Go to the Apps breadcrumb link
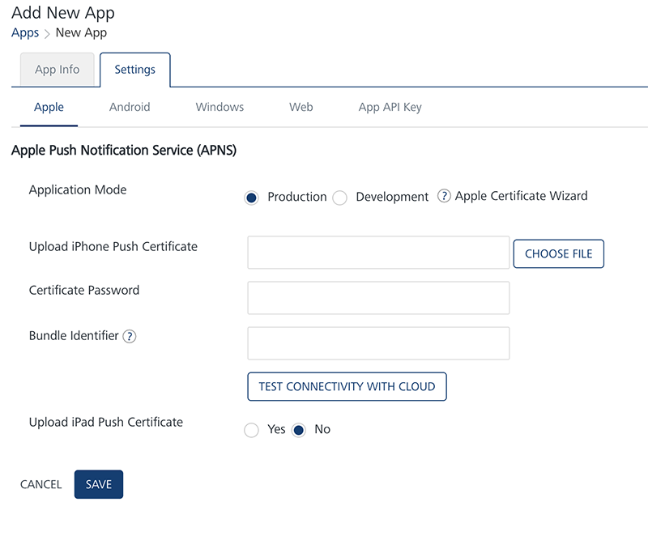Screen dimensions: 648x553 click(25, 33)
